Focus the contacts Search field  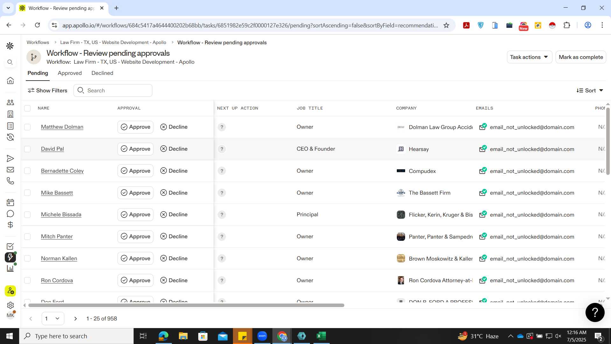(x=113, y=90)
